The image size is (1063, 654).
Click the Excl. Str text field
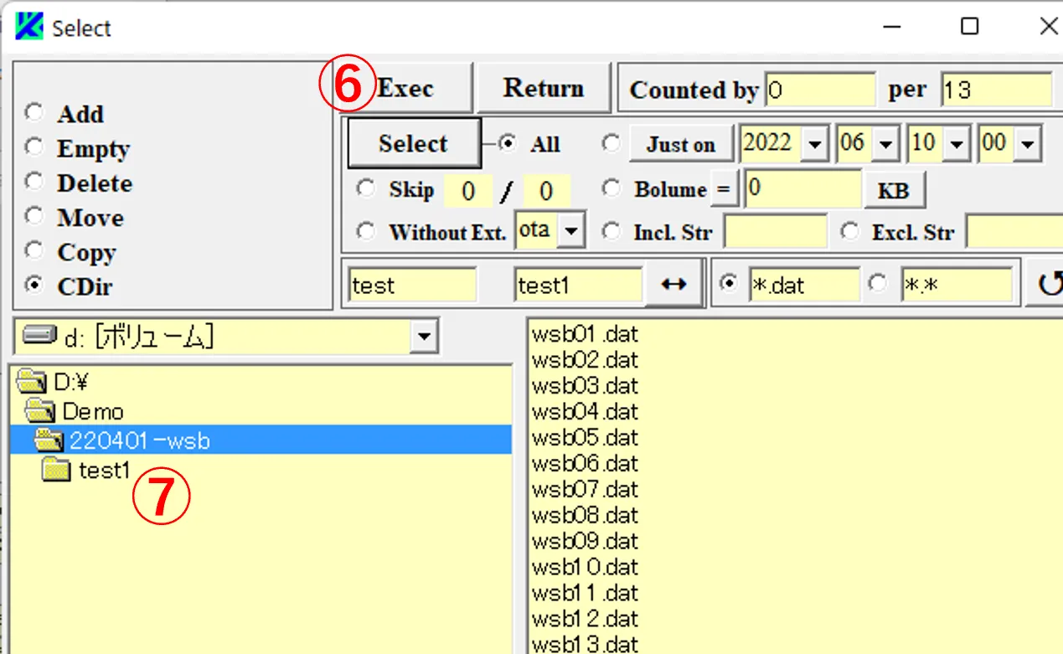1014,232
